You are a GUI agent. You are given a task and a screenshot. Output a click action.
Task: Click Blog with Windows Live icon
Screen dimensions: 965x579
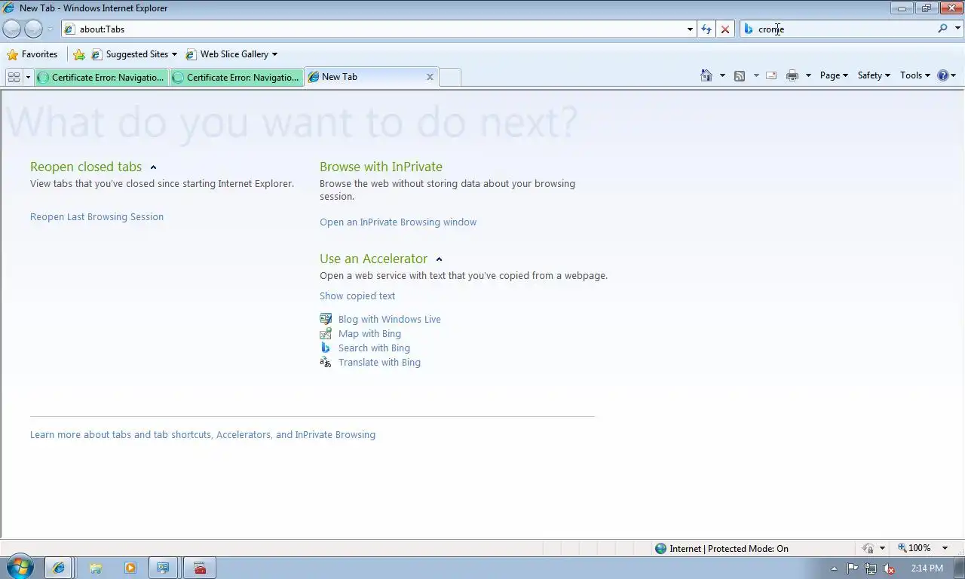pos(326,319)
